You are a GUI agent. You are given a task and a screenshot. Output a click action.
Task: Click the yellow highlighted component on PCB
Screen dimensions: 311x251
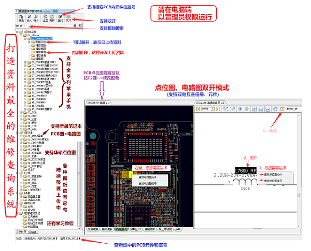point(126,175)
